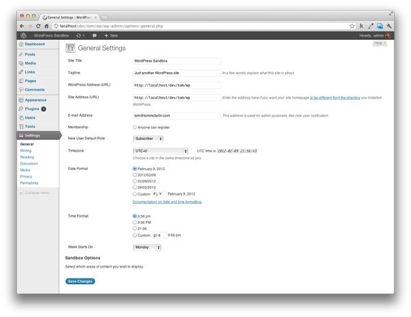The height and width of the screenshot is (317, 411).
Task: Bookmark page with browser star icon
Action: pyautogui.click(x=351, y=25)
